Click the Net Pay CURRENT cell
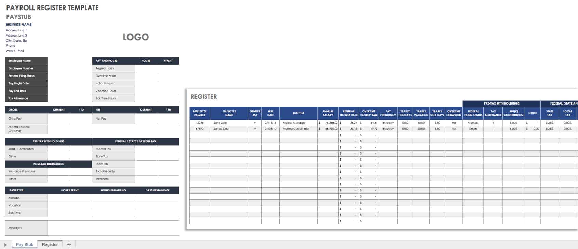The height and width of the screenshot is (249, 578). tap(146, 119)
